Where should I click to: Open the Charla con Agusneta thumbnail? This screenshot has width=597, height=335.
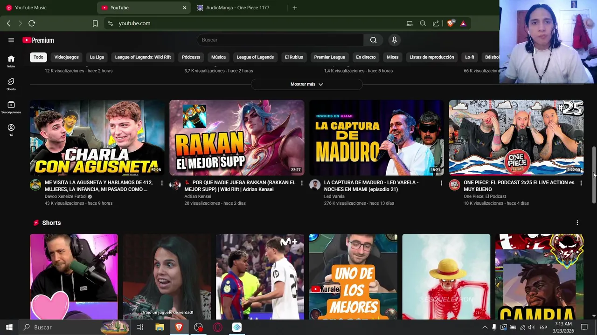click(97, 138)
